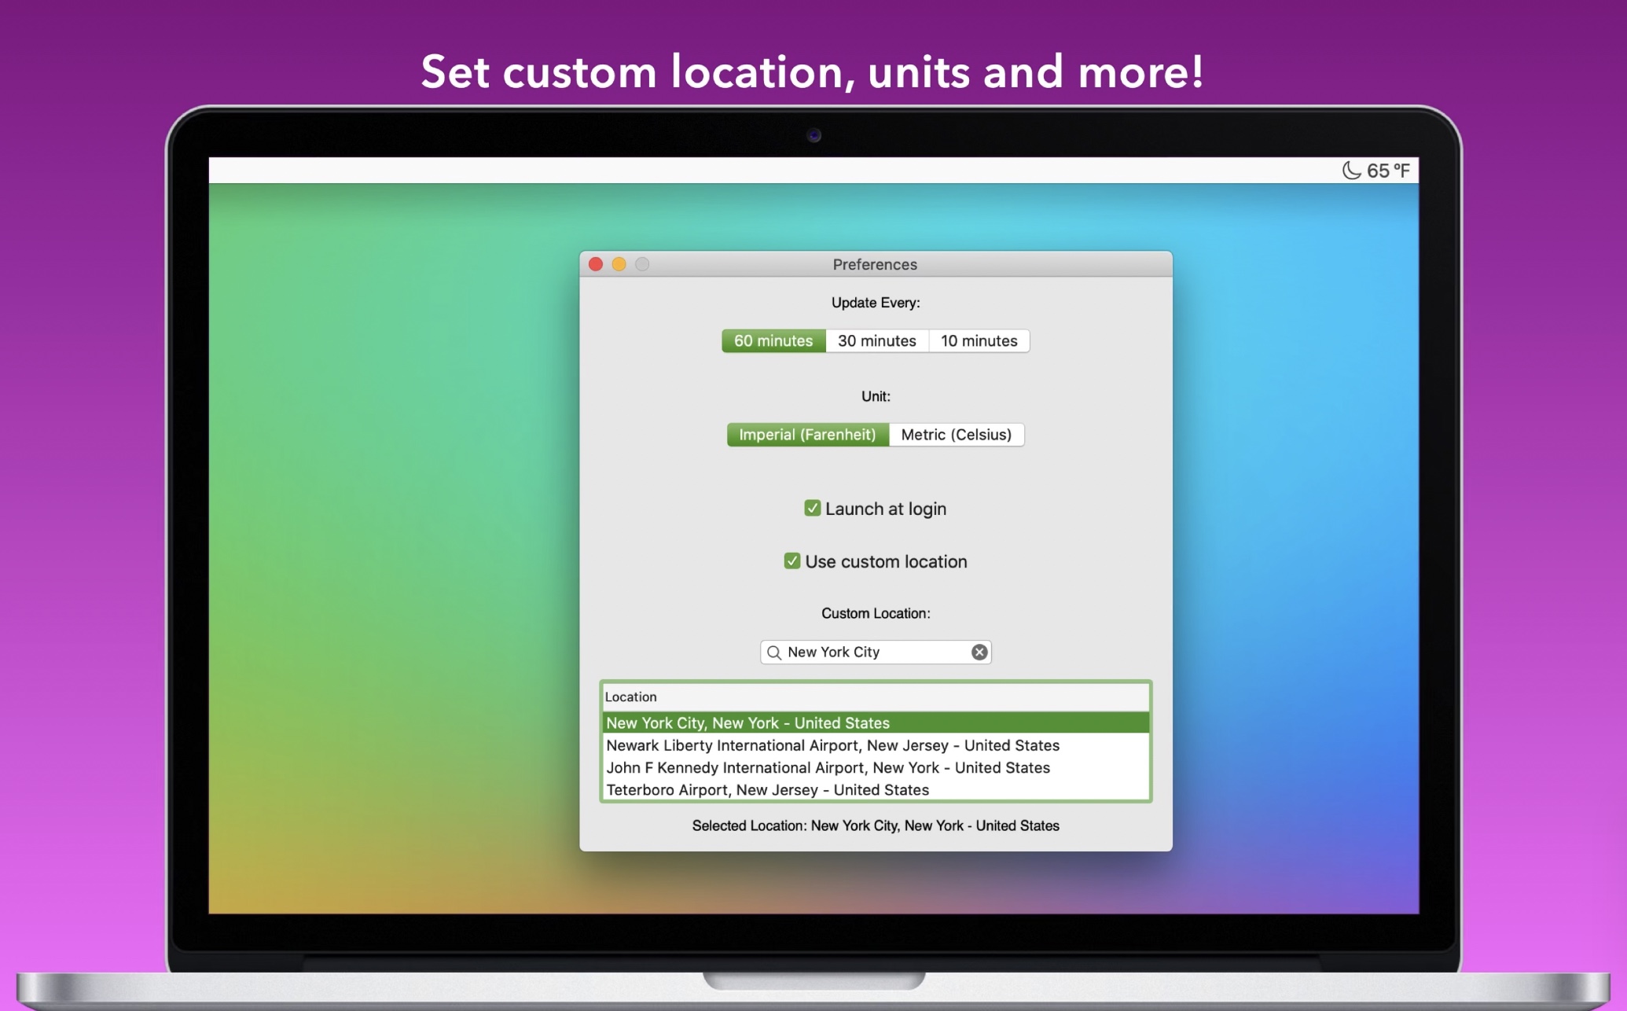
Task: Click the magnifying glass search icon
Action: 774,653
